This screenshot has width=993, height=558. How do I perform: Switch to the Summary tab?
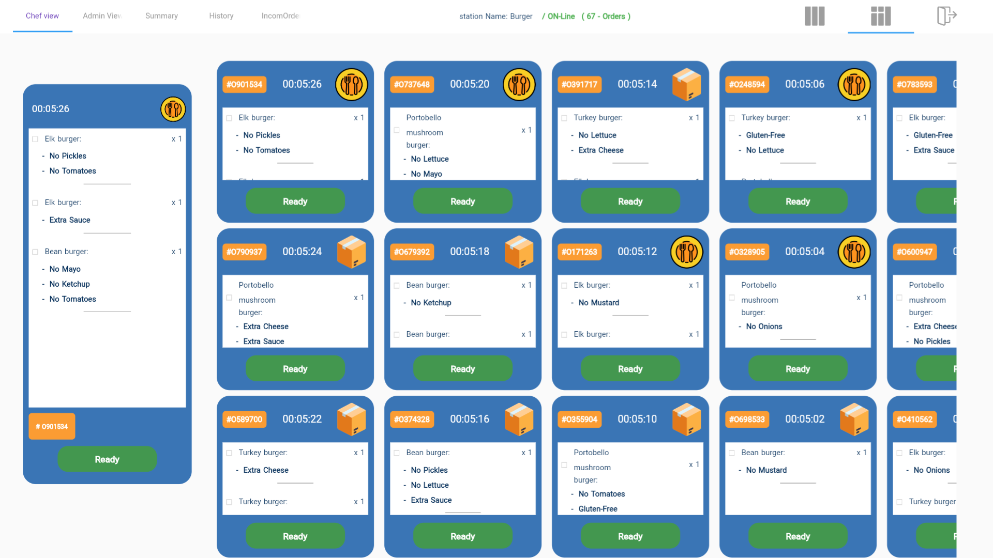coord(162,16)
